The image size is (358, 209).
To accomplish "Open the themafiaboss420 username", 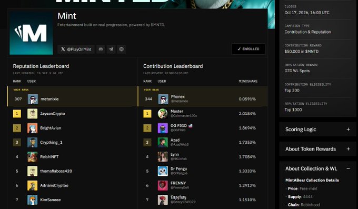I will 56,171.
